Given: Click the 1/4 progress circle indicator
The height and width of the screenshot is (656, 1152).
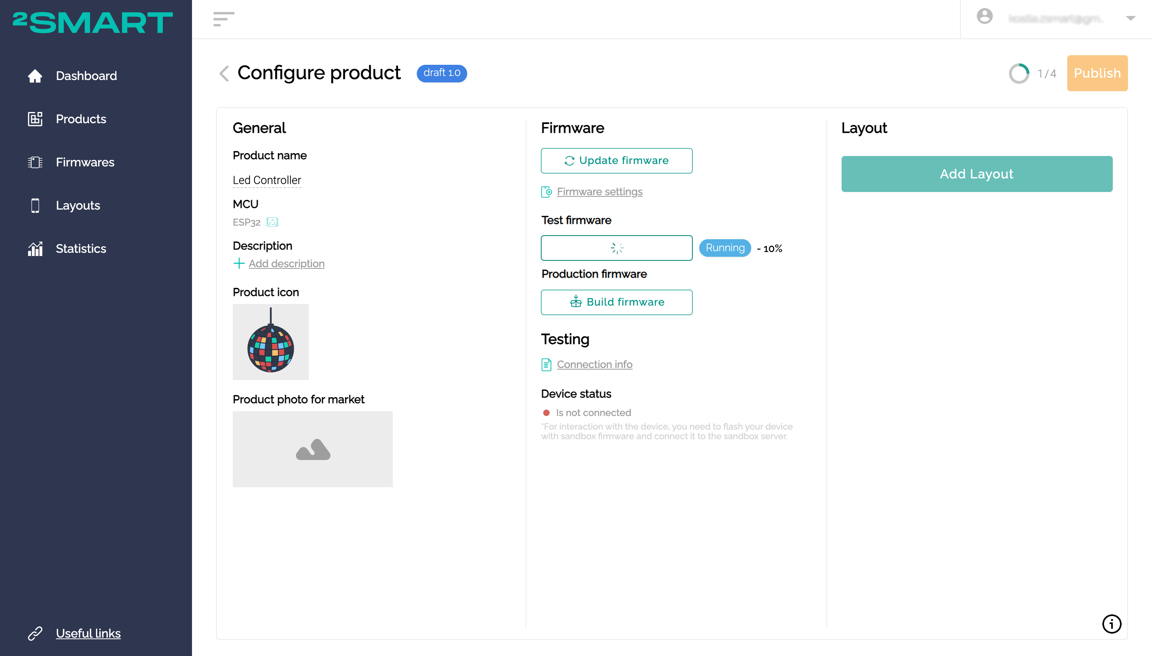Looking at the screenshot, I should pyautogui.click(x=1019, y=74).
